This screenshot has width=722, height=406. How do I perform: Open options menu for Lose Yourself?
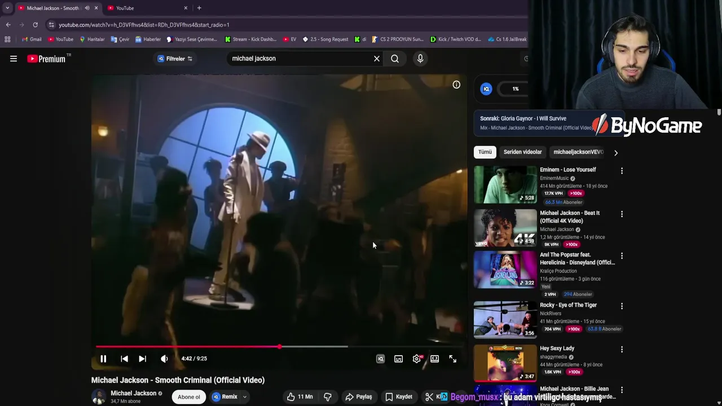[x=622, y=170]
